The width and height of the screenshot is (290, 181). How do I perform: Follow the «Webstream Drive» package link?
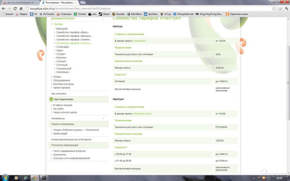[142, 114]
